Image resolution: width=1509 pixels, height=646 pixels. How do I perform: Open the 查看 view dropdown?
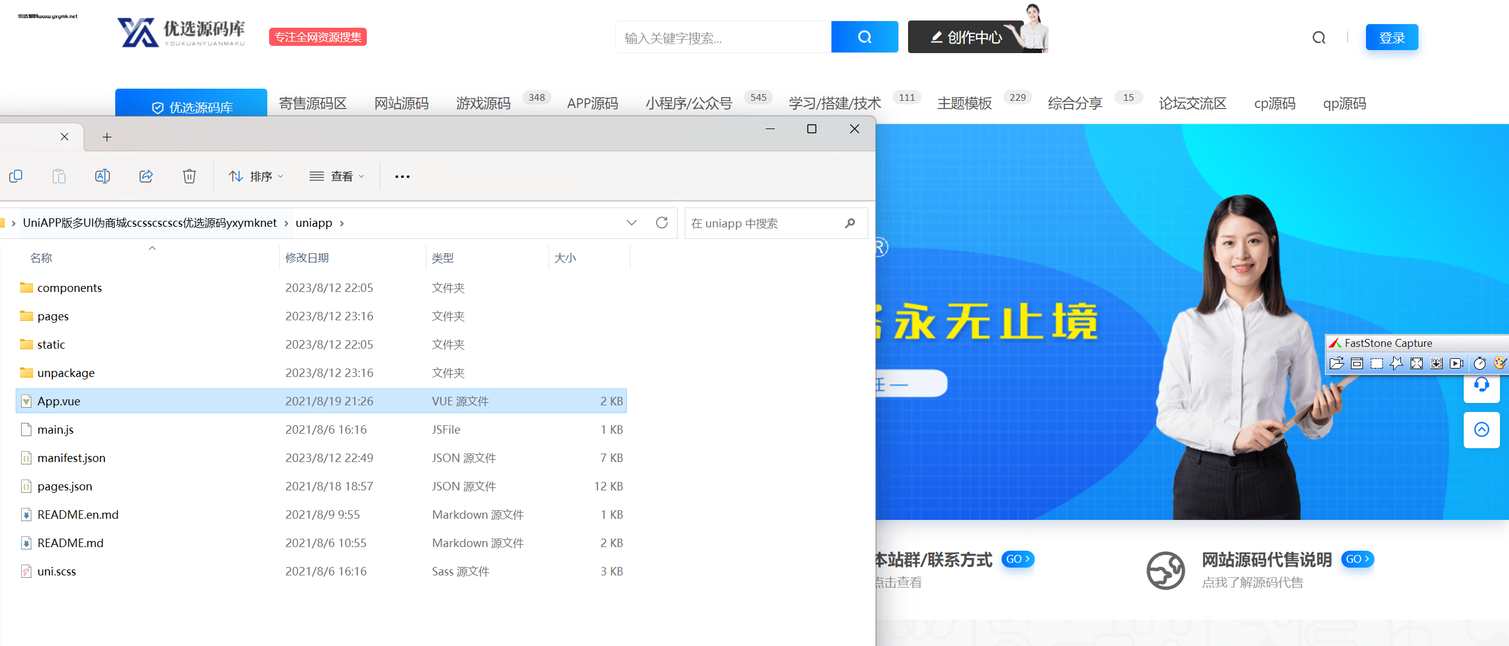[337, 176]
